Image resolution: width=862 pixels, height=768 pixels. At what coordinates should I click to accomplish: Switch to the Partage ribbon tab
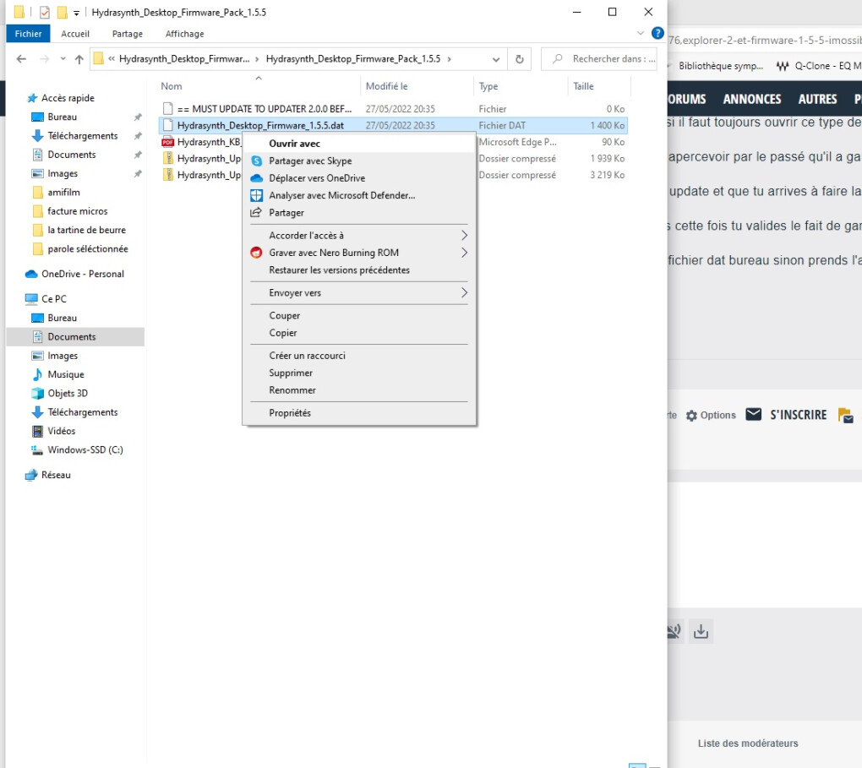pyautogui.click(x=128, y=34)
